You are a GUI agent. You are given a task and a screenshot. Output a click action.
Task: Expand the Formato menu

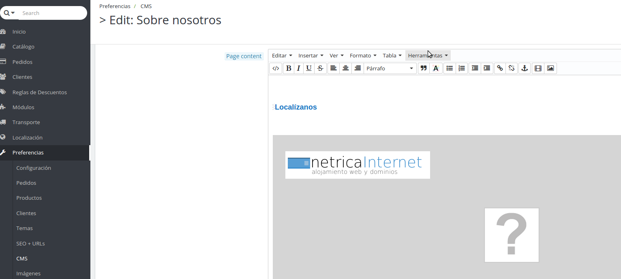click(363, 55)
